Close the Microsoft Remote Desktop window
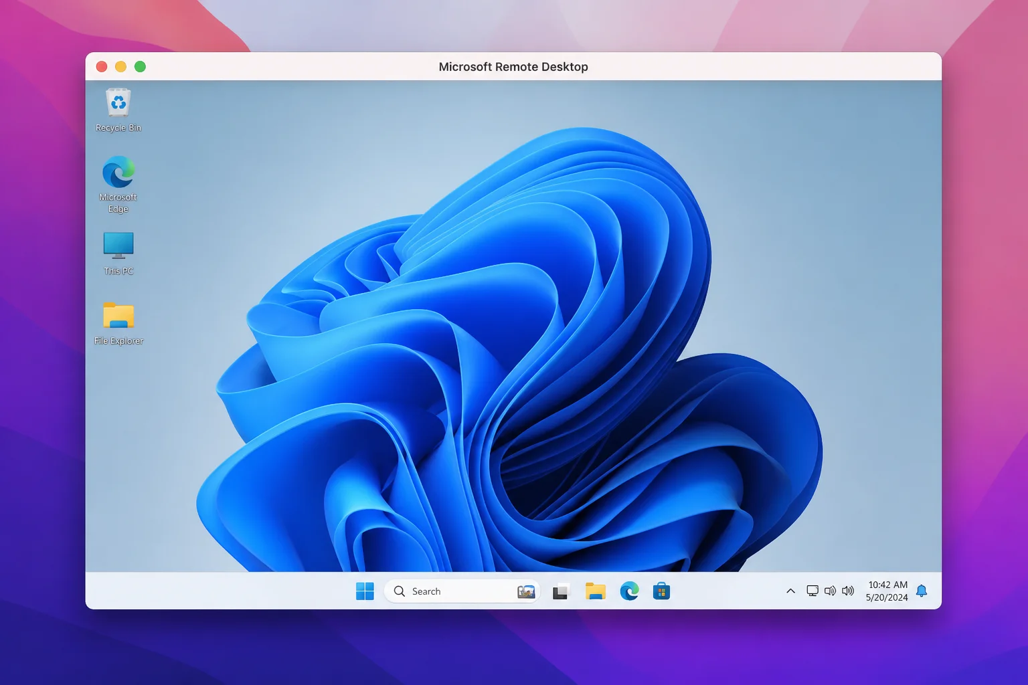Viewport: 1028px width, 685px height. pos(102,66)
